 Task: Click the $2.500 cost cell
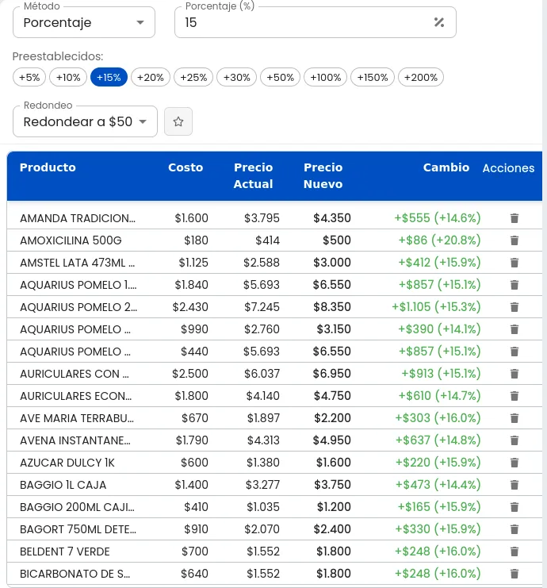(190, 374)
